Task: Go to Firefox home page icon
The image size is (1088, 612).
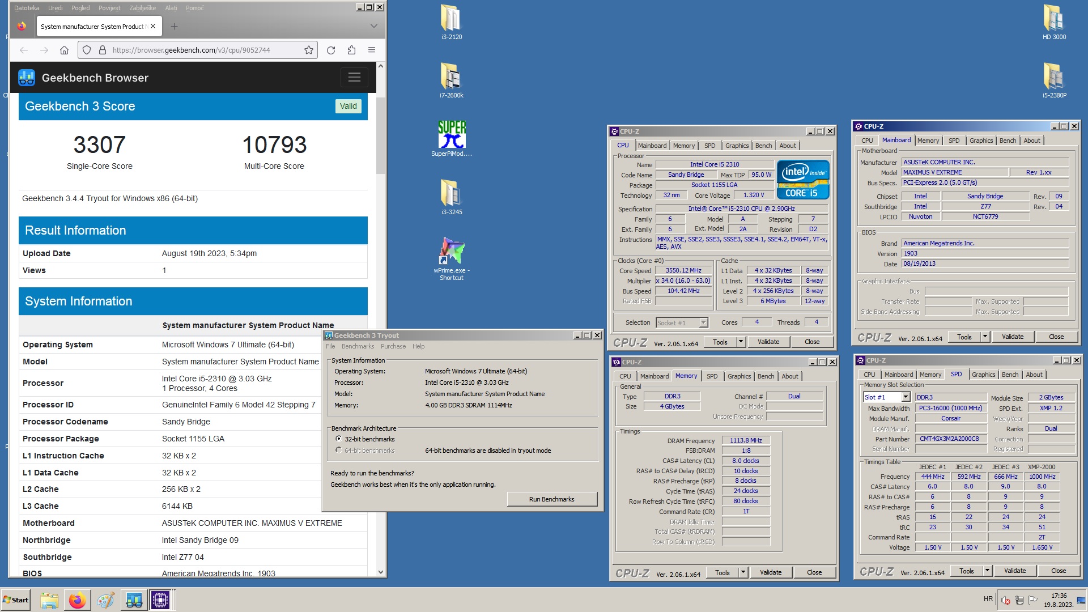Action: (64, 50)
